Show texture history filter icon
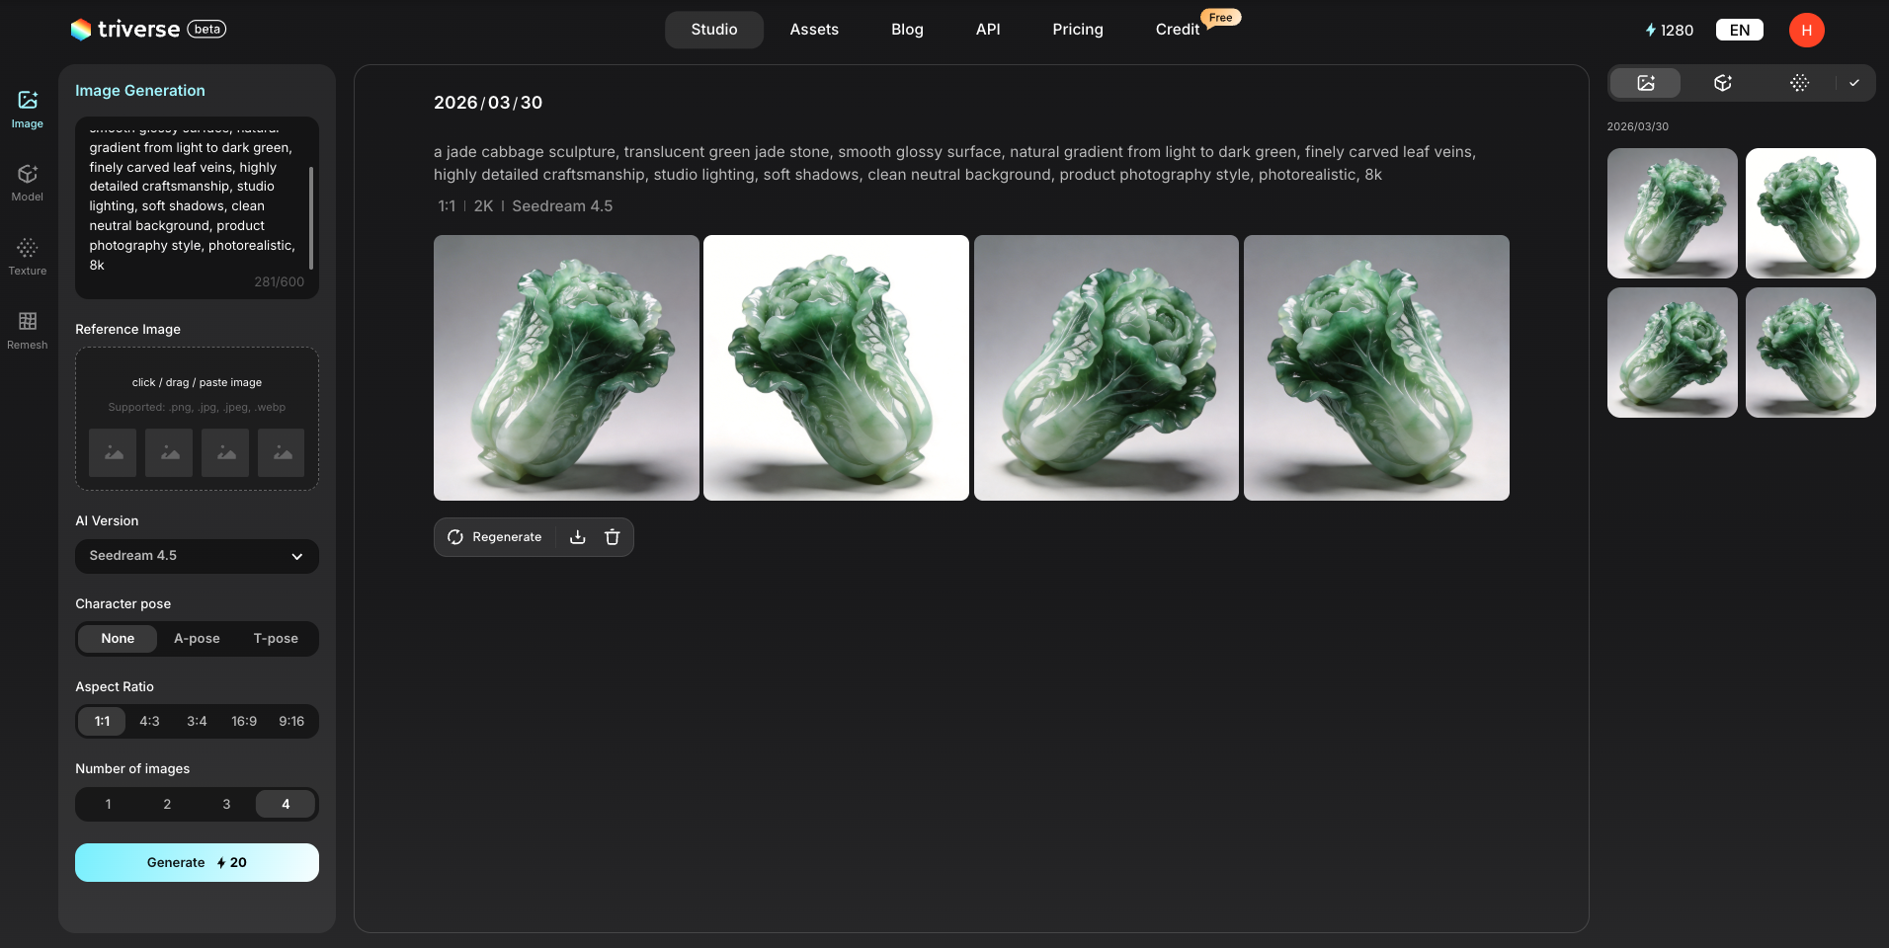Image resolution: width=1889 pixels, height=948 pixels. tap(1799, 83)
